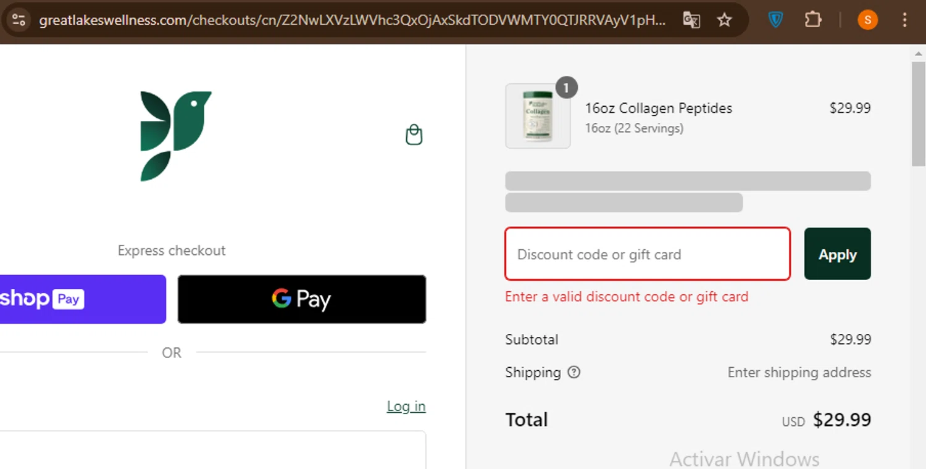
Task: Apply the discount code
Action: click(837, 254)
